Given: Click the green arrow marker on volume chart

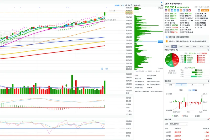Looking at the screenshot, I should click(x=66, y=85).
